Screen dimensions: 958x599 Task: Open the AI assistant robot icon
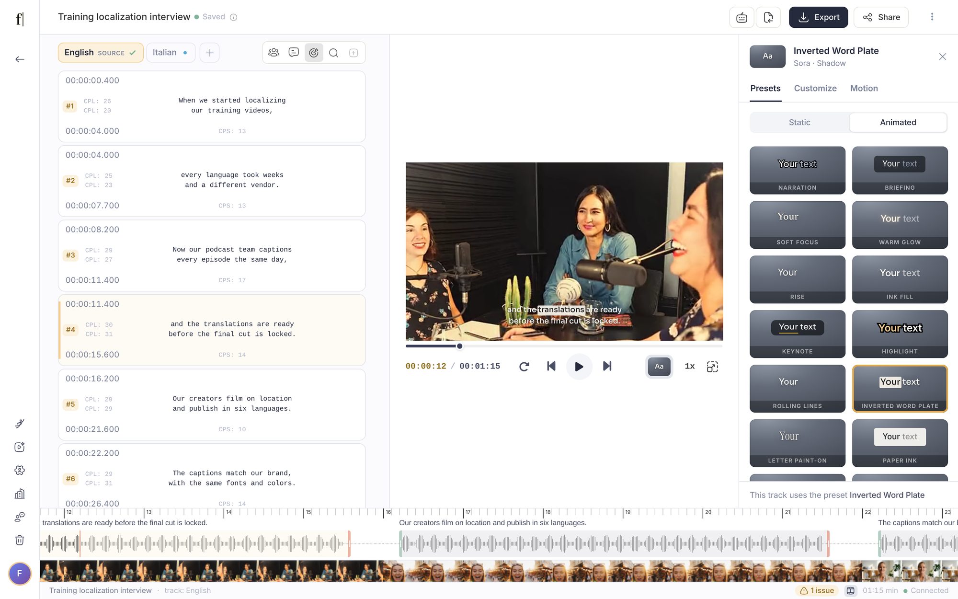(741, 17)
